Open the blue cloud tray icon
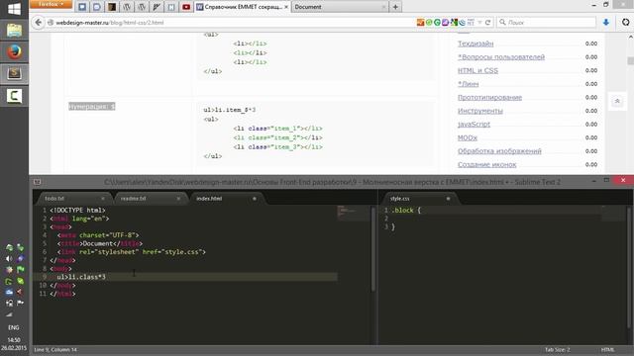 click(9, 292)
